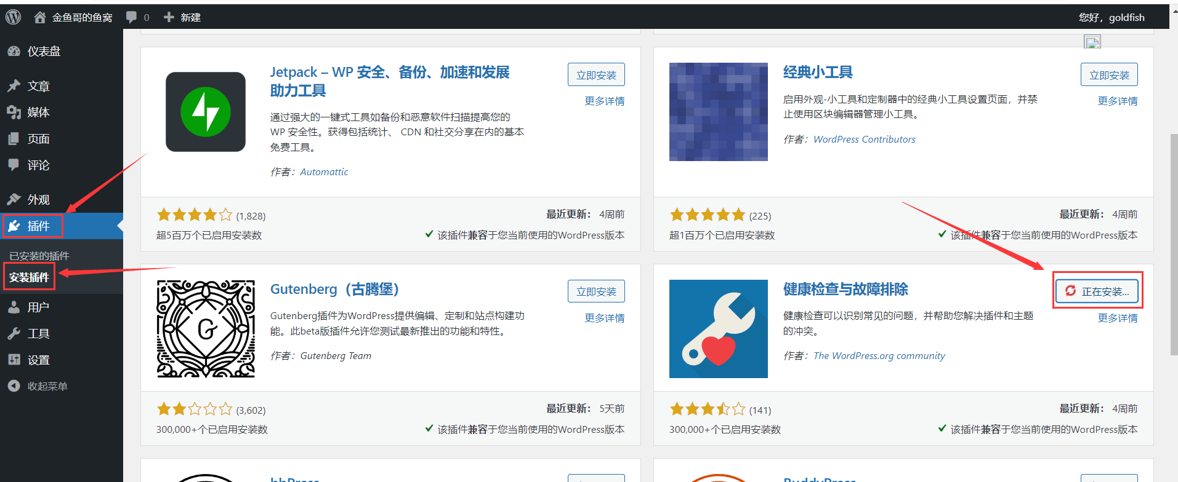The width and height of the screenshot is (1178, 482).
Task: Open the 工具 menu item
Action: tap(62, 334)
